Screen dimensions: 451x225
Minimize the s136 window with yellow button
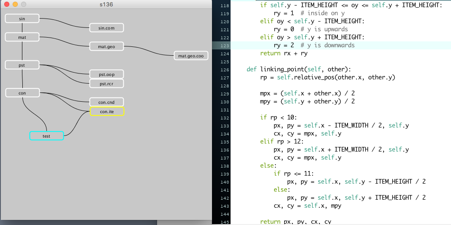coord(15,4)
